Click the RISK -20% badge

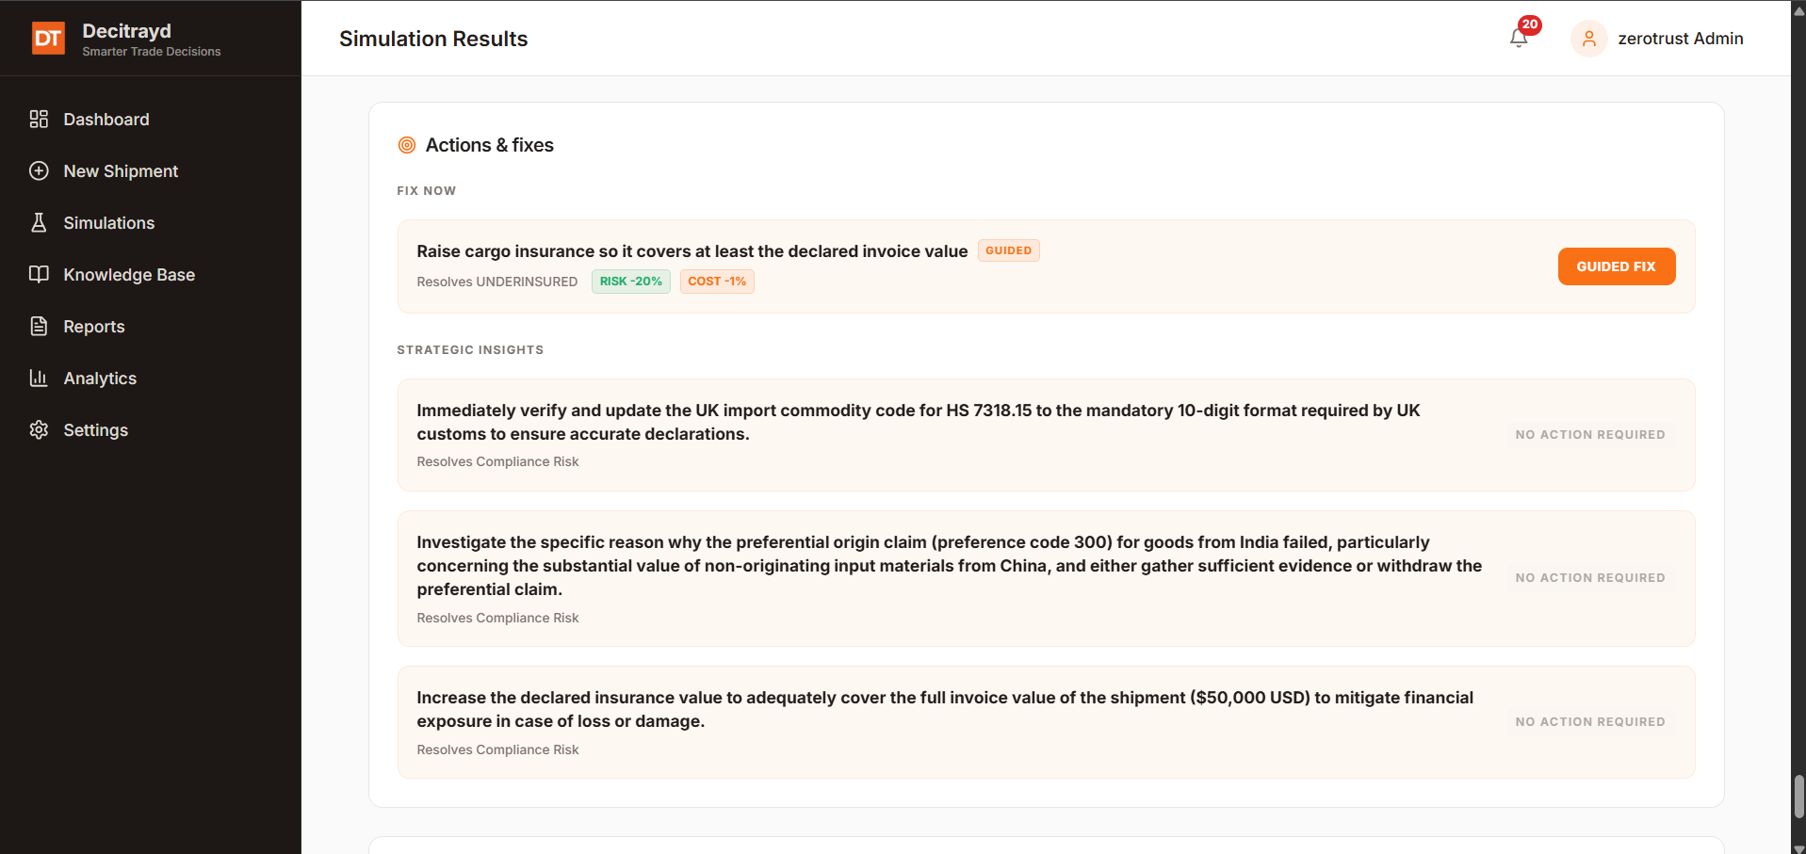pos(630,282)
